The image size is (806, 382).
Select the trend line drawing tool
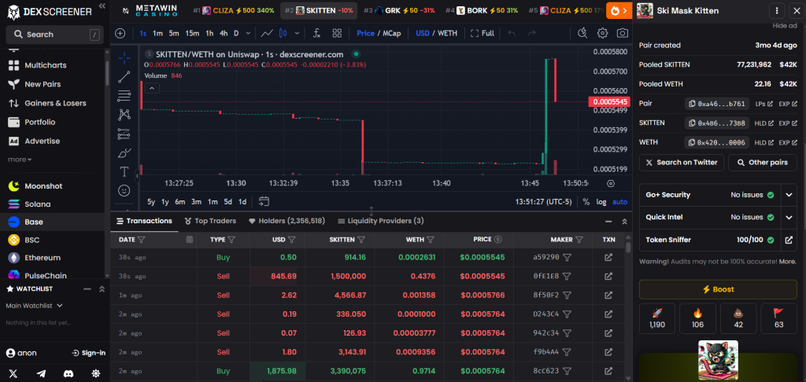(124, 76)
